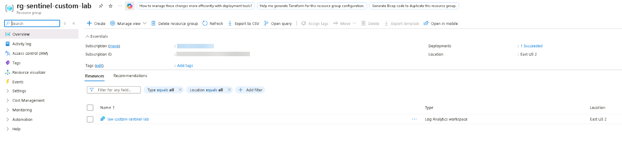The height and width of the screenshot is (150, 622).
Task: Open Access control (IAM)
Action: coord(30,53)
